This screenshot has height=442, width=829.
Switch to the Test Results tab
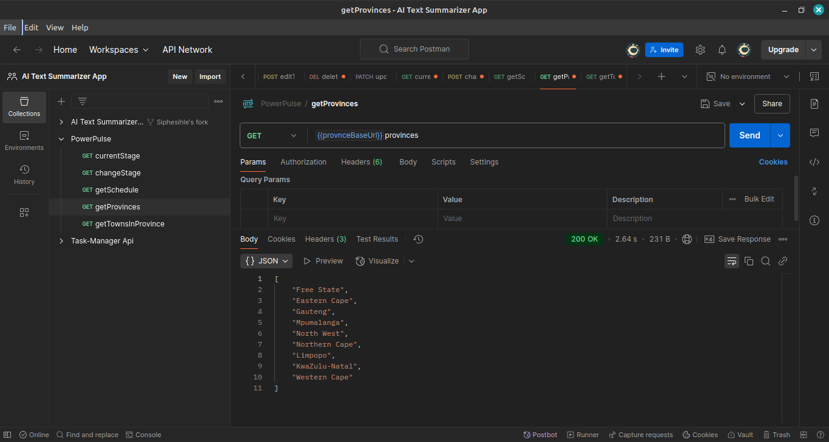[x=377, y=239]
